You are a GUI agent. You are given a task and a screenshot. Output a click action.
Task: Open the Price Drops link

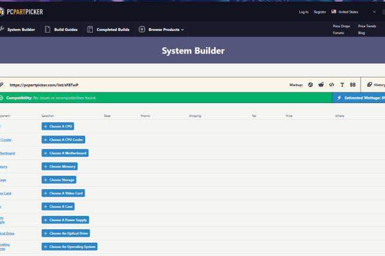pyautogui.click(x=341, y=26)
